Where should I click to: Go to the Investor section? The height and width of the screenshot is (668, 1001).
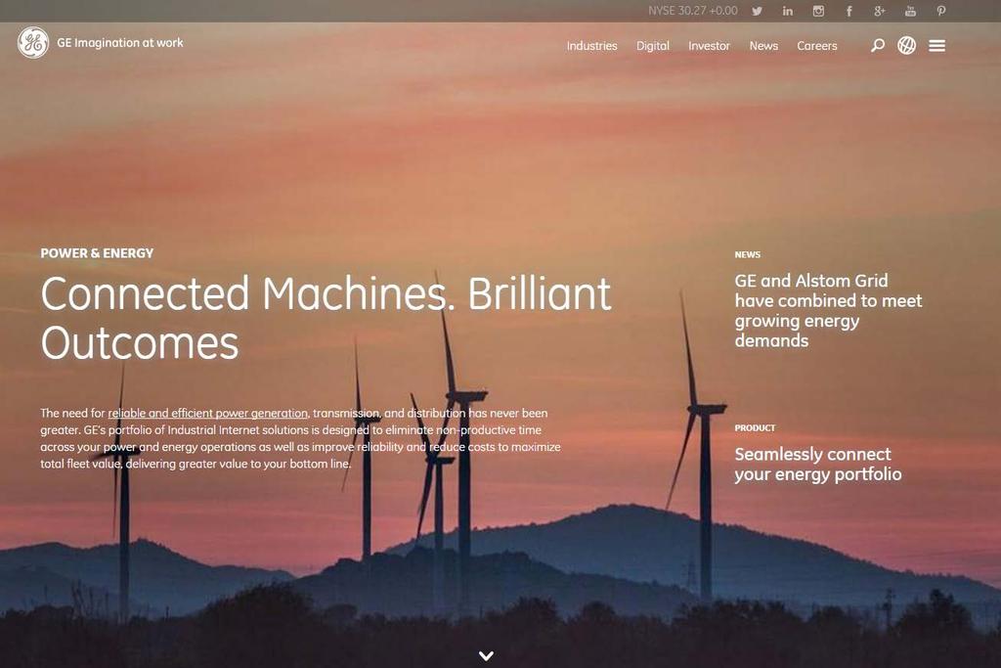[x=709, y=46]
